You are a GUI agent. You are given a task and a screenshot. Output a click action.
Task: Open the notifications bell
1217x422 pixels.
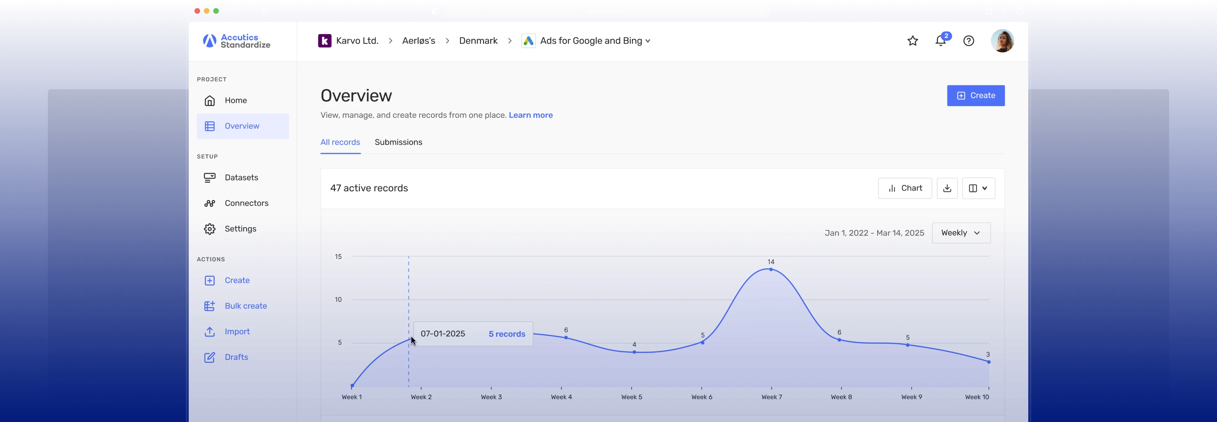click(x=940, y=41)
